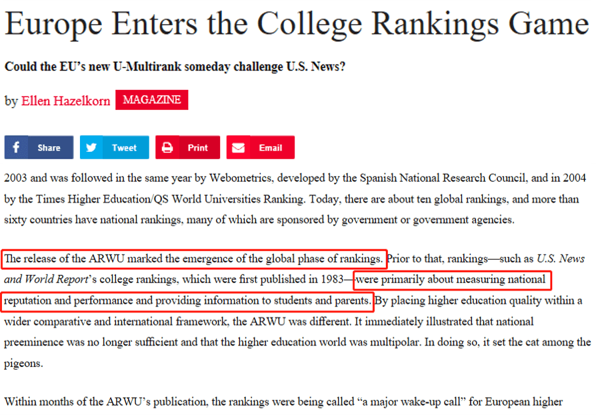The height and width of the screenshot is (415, 596).
Task: Click text 'it set the cat among the'
Action: [537, 342]
